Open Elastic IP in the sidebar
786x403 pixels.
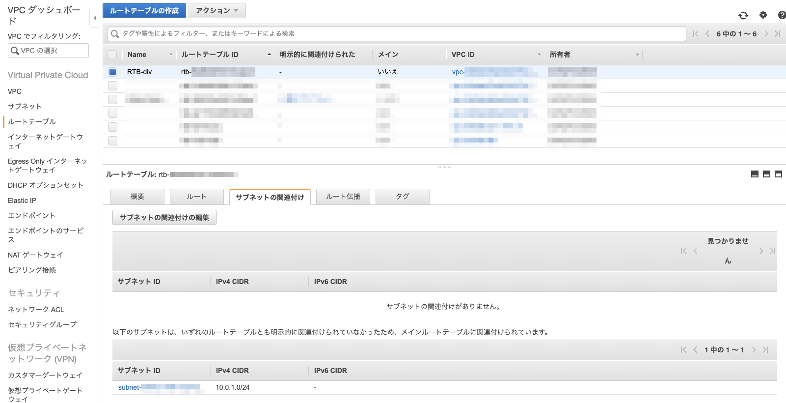[x=22, y=201]
